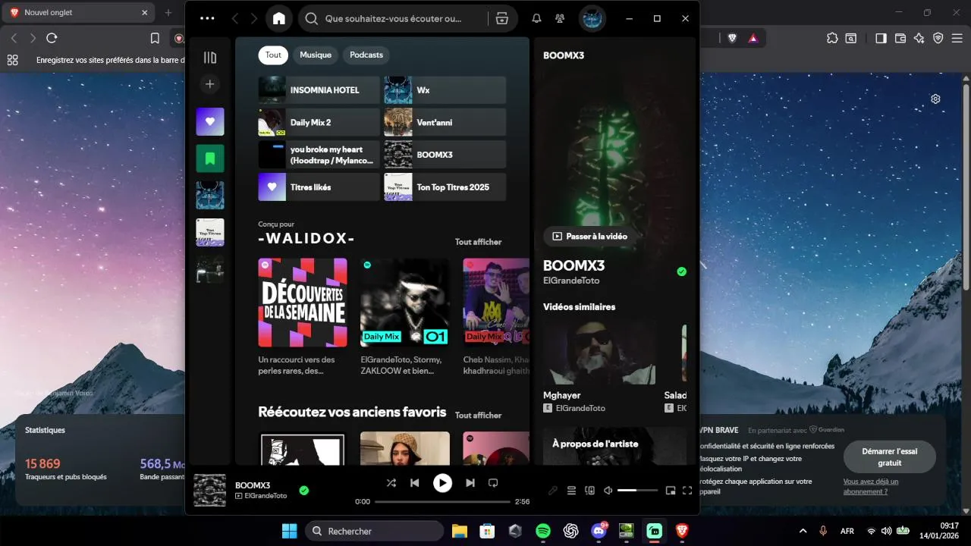The width and height of the screenshot is (971, 546).
Task: Open the miniplayer
Action: click(671, 491)
